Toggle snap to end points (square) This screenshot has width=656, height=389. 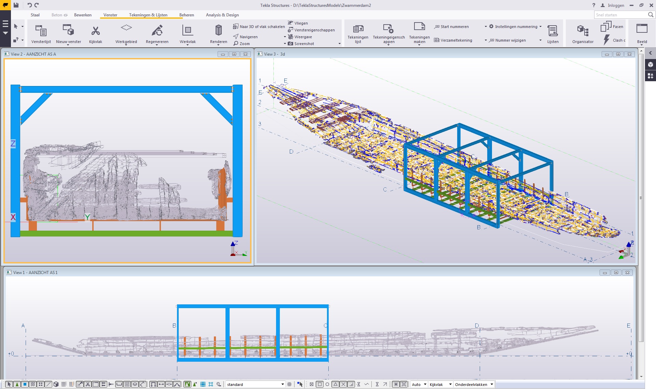[x=319, y=384]
